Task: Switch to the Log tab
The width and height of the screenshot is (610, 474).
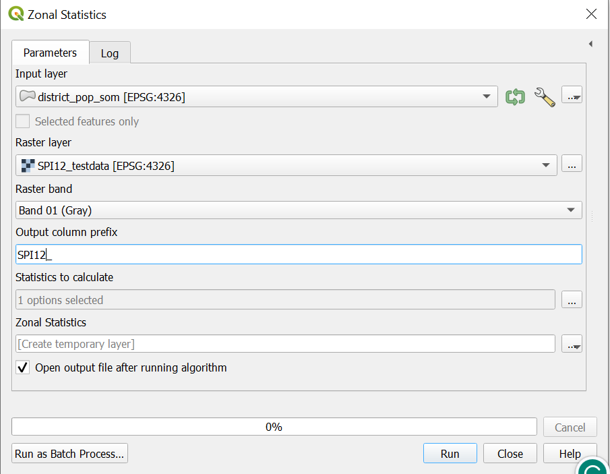Action: coord(110,53)
